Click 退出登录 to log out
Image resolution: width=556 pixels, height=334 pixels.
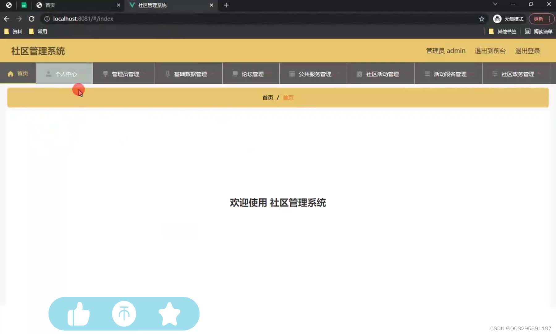click(528, 51)
